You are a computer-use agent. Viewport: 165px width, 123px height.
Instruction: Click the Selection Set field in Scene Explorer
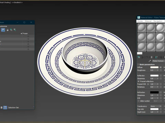pos(26,108)
